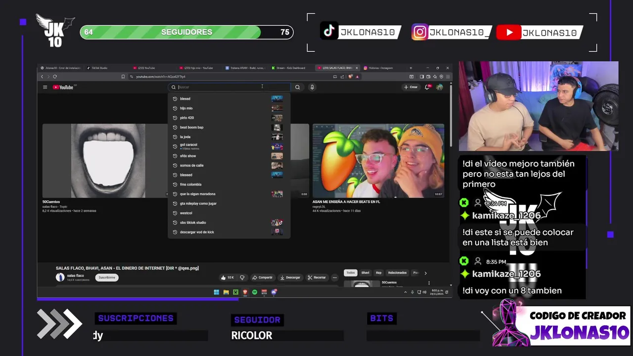The height and width of the screenshot is (356, 633).
Task: Switch to the Jklonas10 error de instalación tab
Action: pyautogui.click(x=60, y=68)
